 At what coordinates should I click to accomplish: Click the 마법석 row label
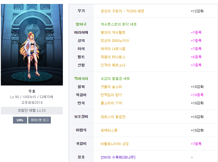pos(81,130)
